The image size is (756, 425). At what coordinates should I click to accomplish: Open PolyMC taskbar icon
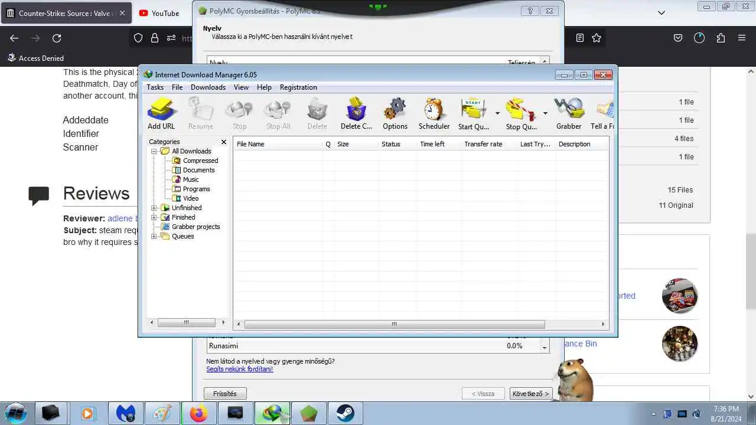tap(309, 413)
